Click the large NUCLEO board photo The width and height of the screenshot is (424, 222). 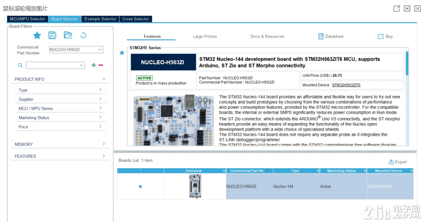point(173,120)
